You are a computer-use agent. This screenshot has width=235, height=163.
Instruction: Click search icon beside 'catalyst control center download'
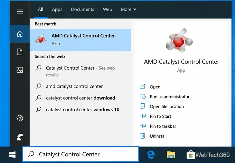tap(38, 98)
